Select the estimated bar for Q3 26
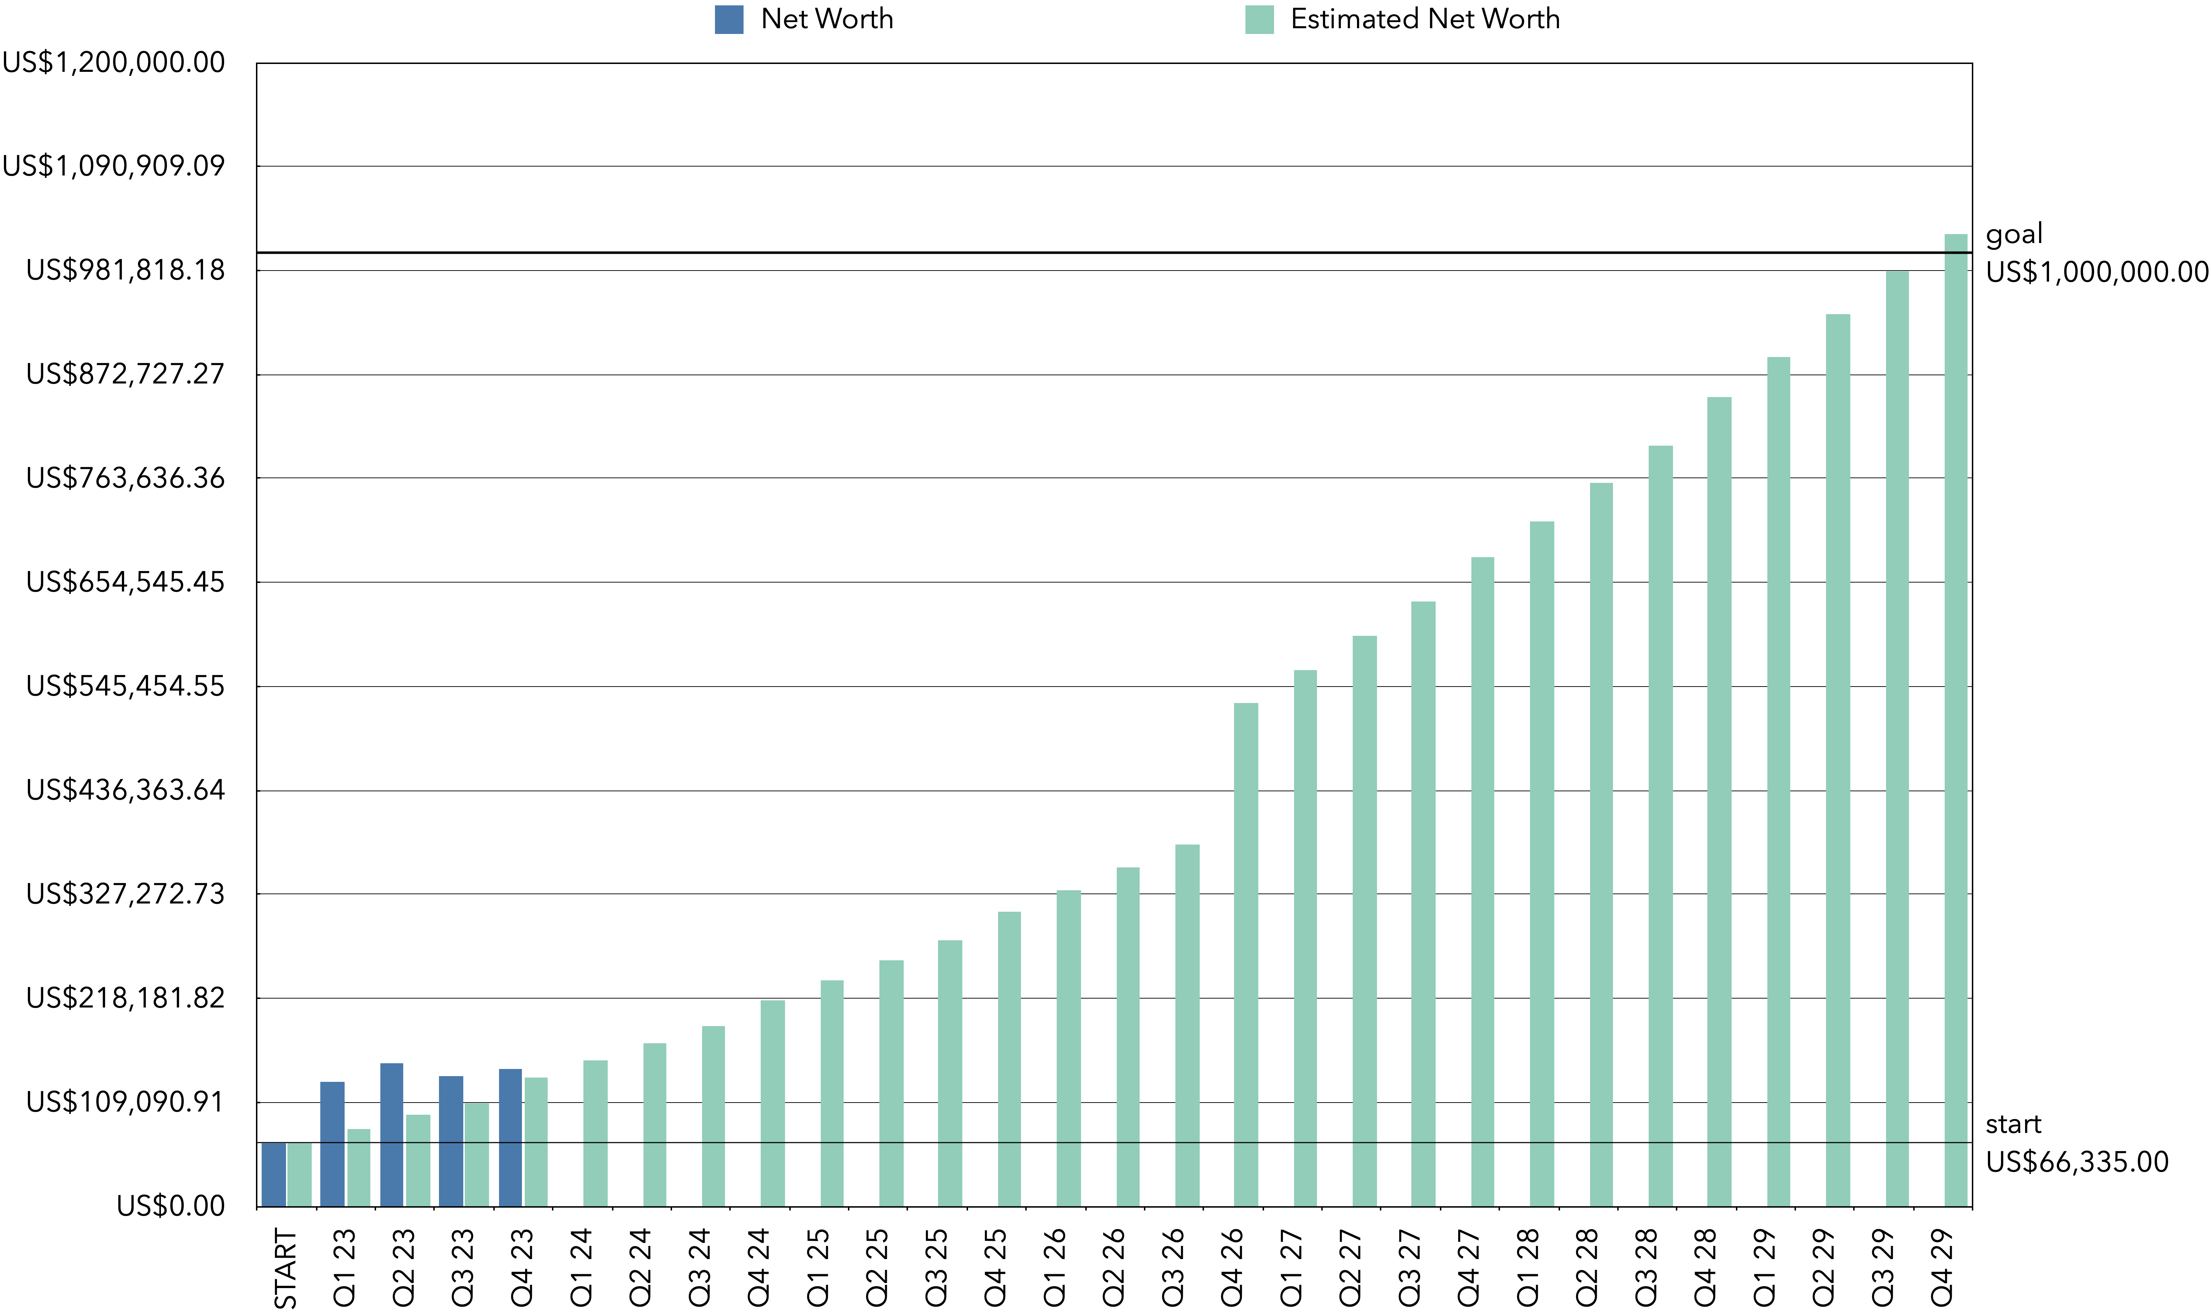Viewport: 2211px width, 1312px height. coord(1187,1026)
